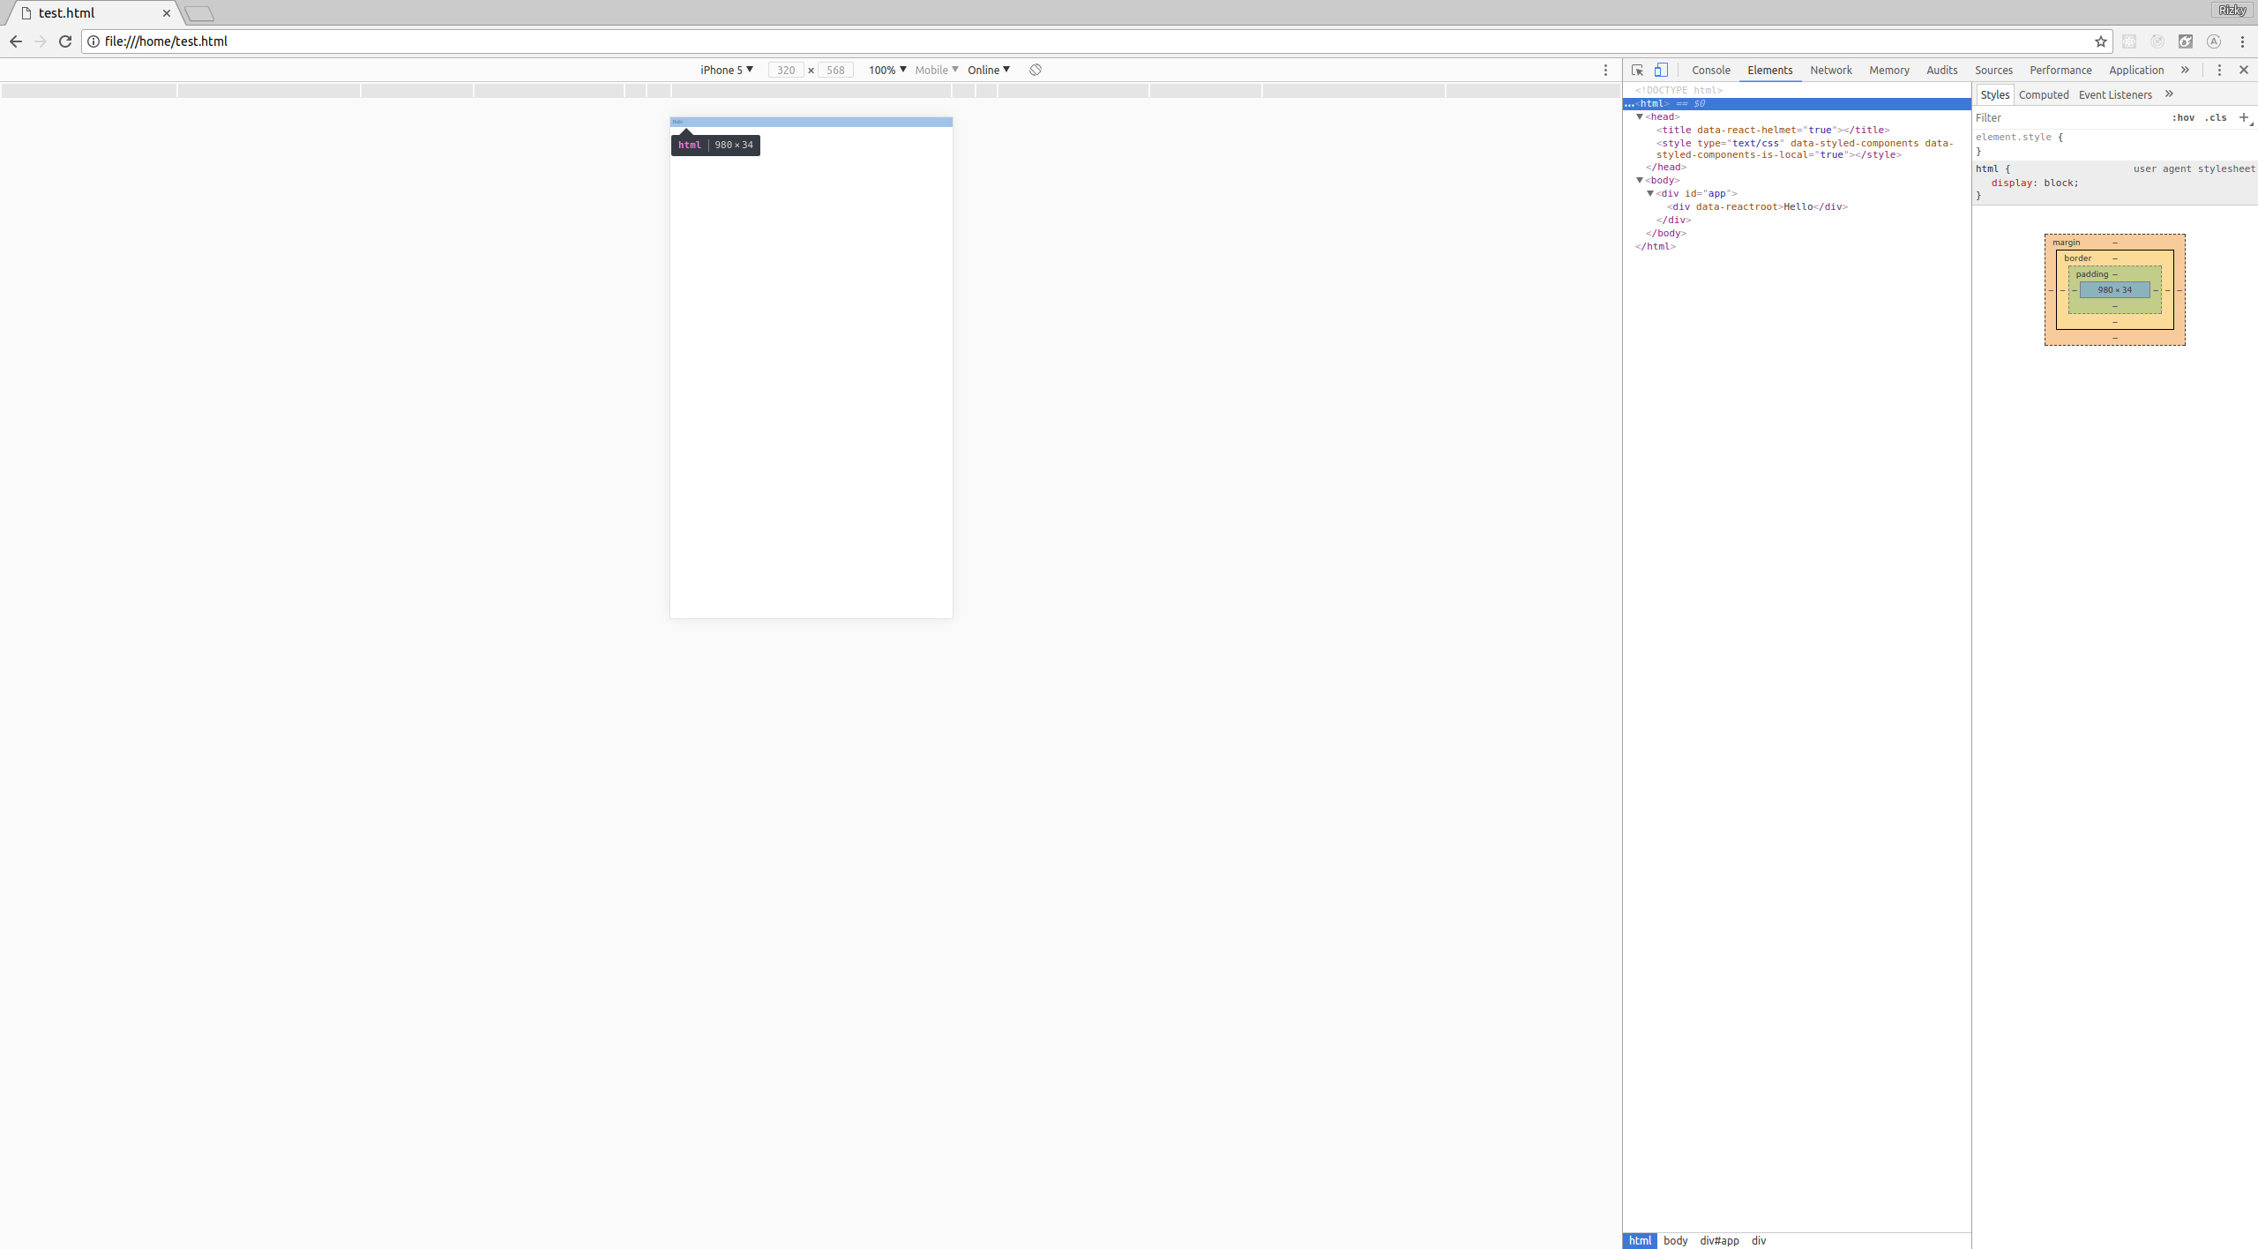Click the viewport width input field

click(x=786, y=70)
